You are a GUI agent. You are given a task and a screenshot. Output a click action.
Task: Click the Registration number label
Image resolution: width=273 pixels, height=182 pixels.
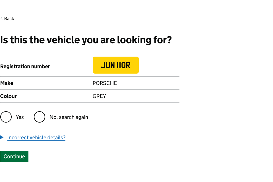[x=25, y=66]
